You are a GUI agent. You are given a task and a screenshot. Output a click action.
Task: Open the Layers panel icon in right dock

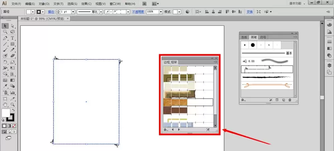pos(329,65)
